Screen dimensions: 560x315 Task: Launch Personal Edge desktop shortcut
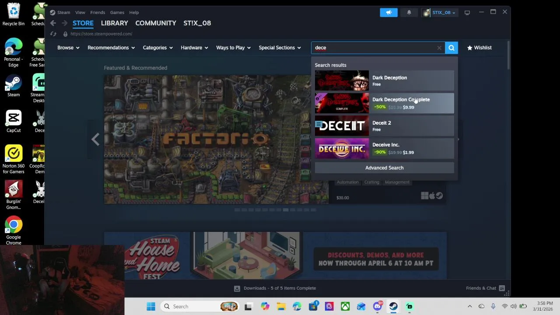(14, 53)
